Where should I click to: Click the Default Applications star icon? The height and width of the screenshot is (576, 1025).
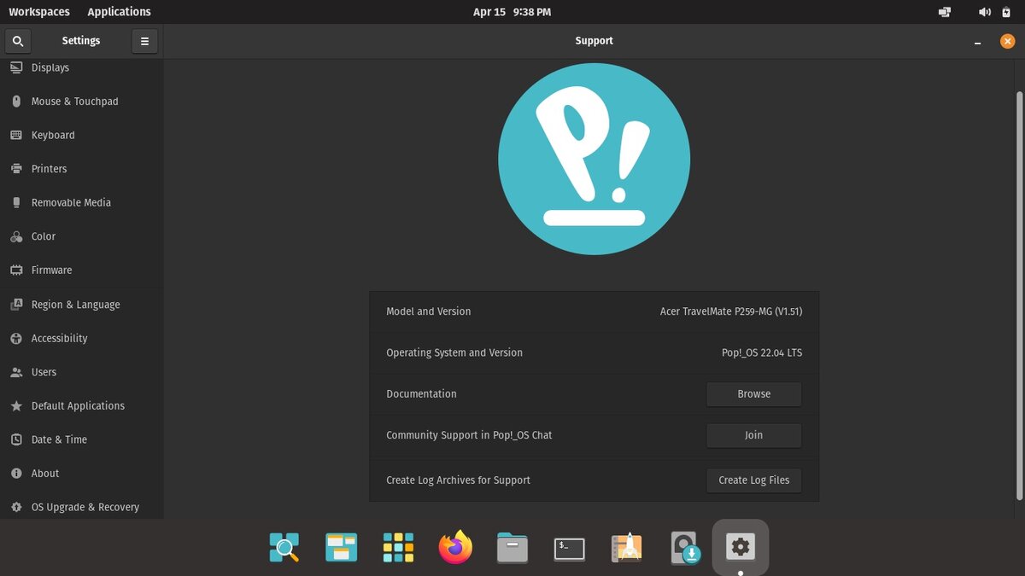coord(15,406)
